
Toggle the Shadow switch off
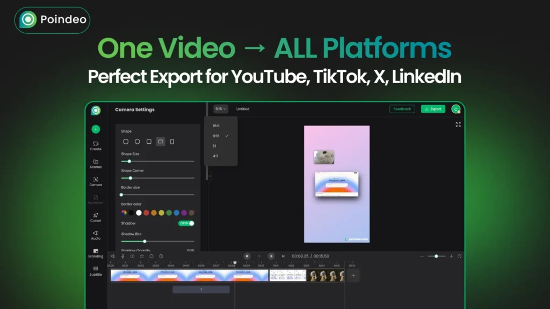tap(186, 223)
